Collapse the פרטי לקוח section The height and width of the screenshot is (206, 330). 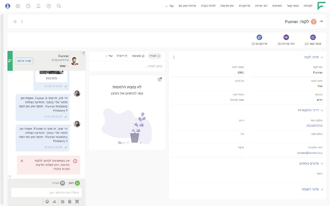click(x=322, y=57)
